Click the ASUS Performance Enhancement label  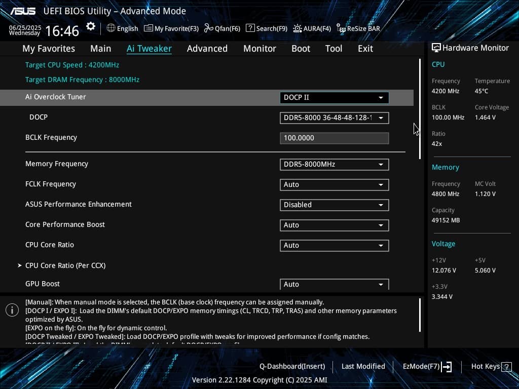click(79, 204)
